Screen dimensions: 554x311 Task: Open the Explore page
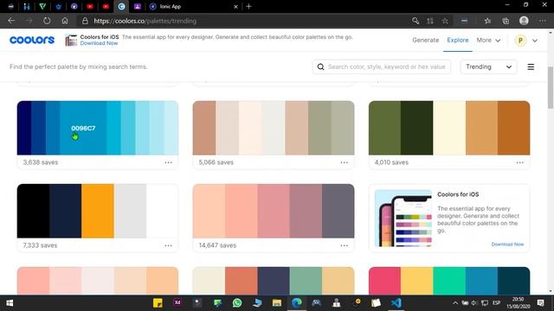(458, 40)
